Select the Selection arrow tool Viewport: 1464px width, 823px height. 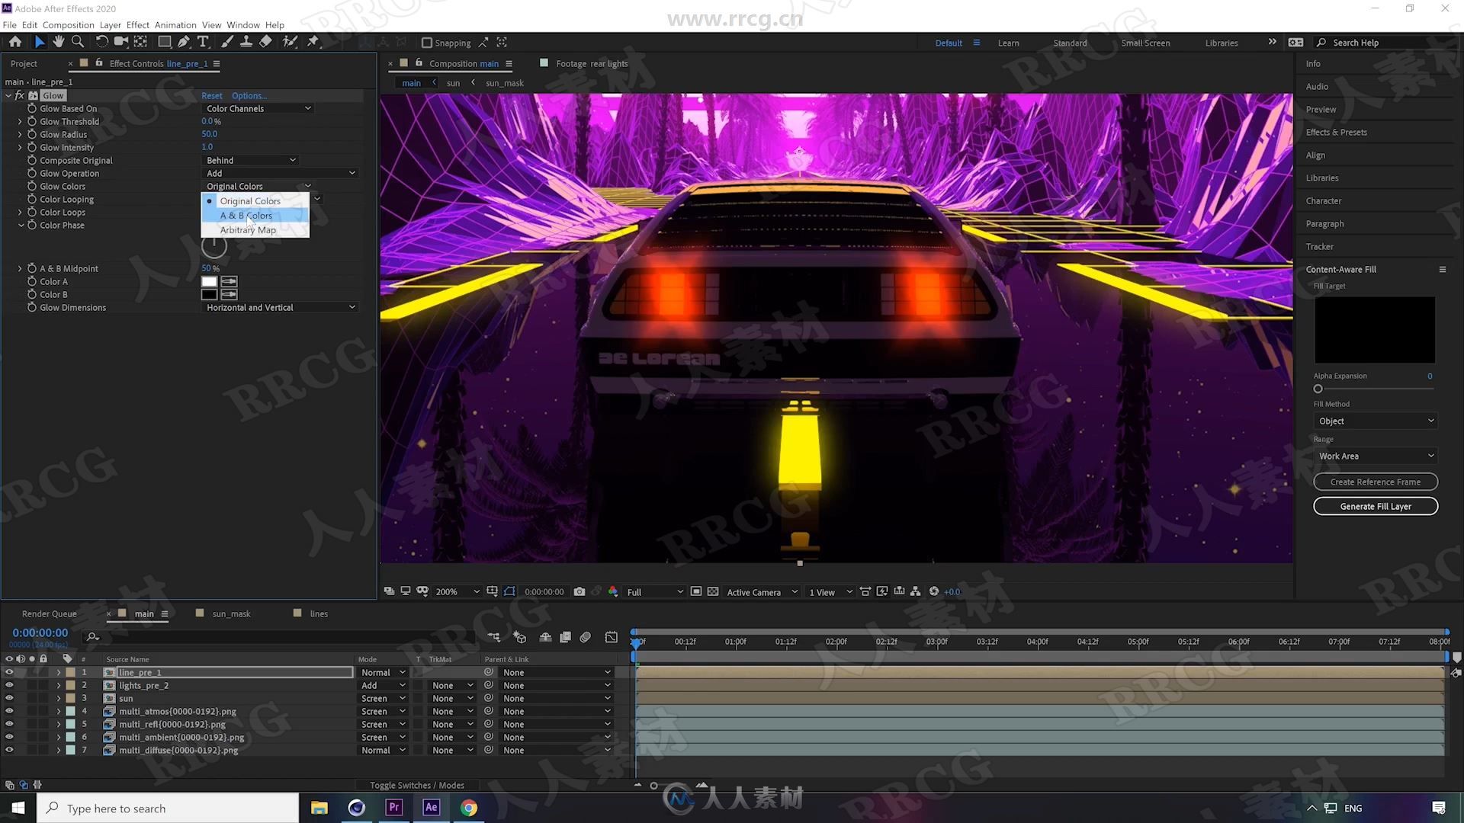[x=40, y=42]
